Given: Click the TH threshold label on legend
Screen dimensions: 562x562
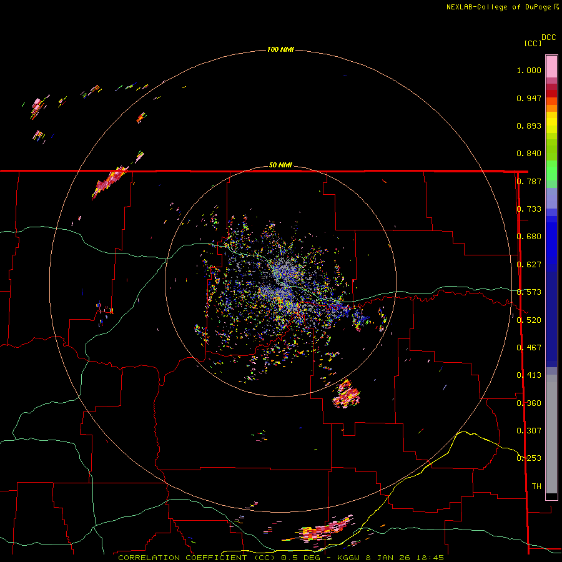Looking at the screenshot, I should (x=536, y=486).
